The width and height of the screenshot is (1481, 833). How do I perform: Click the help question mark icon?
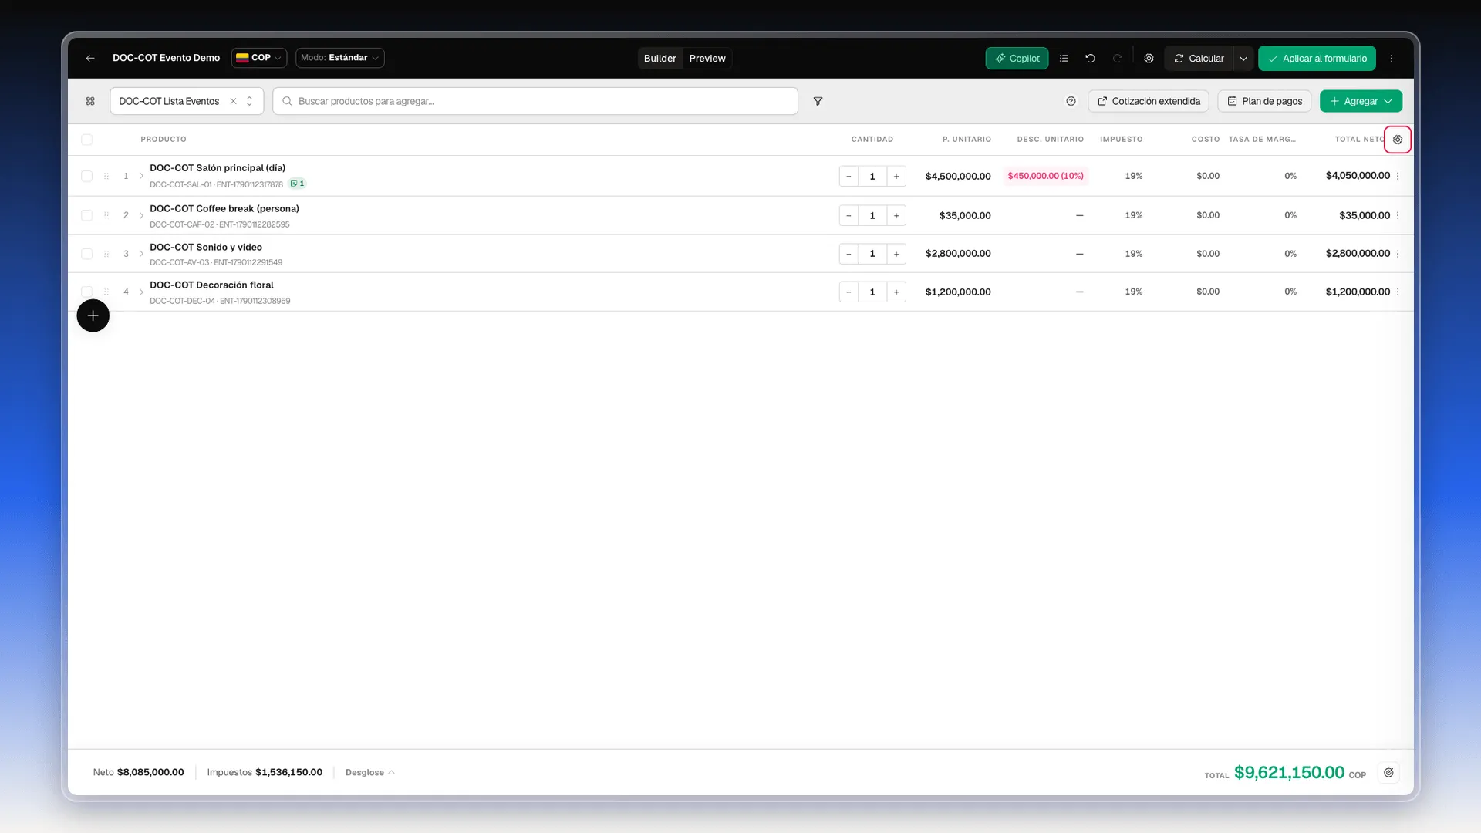pyautogui.click(x=1071, y=101)
